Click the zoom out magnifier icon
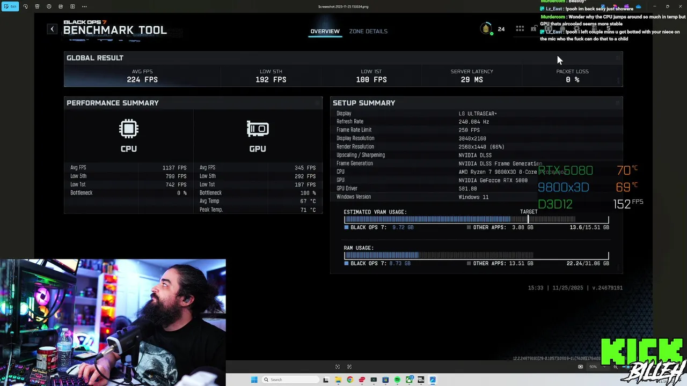687x386 pixels. coord(616,367)
